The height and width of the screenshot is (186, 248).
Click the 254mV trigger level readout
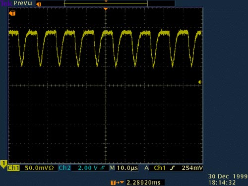192,168
